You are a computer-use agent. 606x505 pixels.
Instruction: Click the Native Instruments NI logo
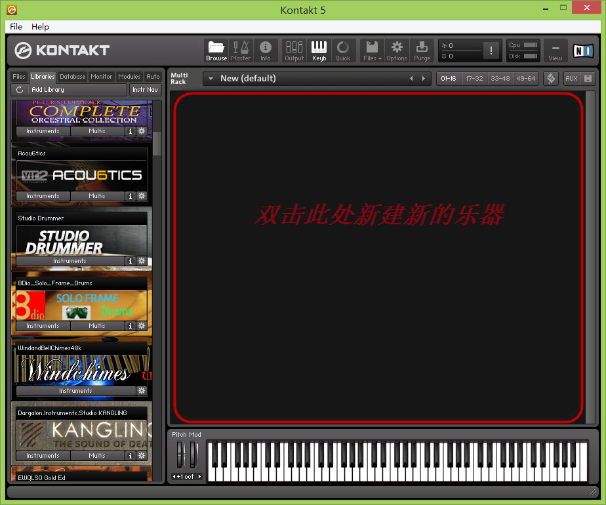click(x=583, y=51)
